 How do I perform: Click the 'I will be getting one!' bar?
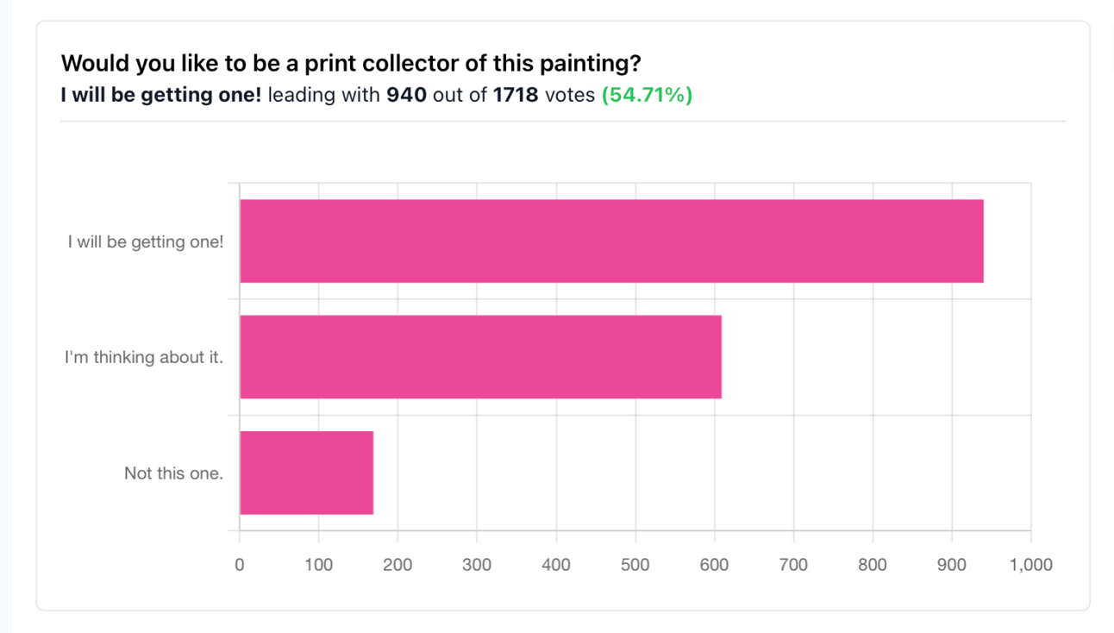click(x=611, y=241)
